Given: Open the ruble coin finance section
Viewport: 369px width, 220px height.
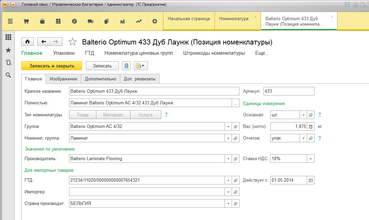Looking at the screenshot, I should [x=74, y=21].
